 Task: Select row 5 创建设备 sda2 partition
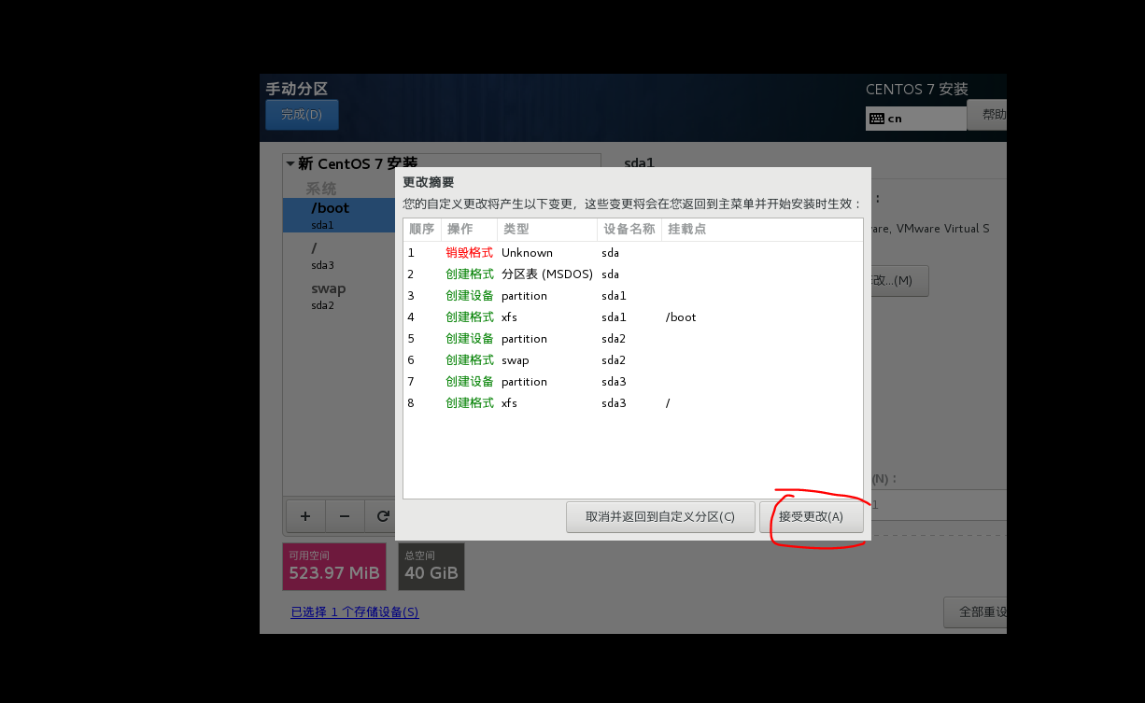(x=633, y=339)
